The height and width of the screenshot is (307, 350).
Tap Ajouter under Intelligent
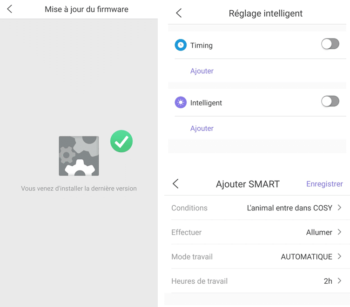[202, 129]
